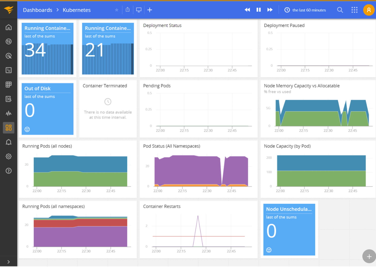Click the fullscreen monitor icon
376x267 pixels.
point(139,10)
